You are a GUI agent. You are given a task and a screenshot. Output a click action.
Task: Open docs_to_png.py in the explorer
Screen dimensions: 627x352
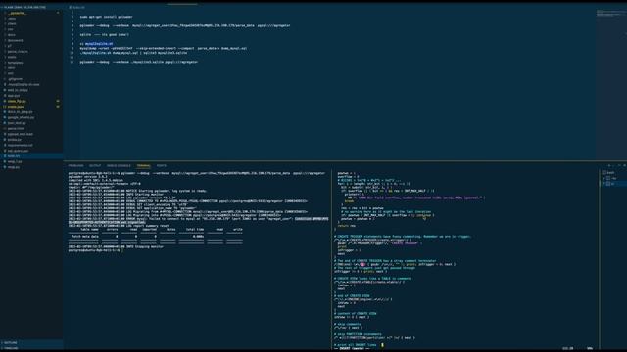tap(20, 112)
